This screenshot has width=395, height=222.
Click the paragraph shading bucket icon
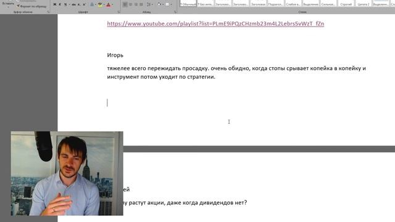(x=159, y=4)
